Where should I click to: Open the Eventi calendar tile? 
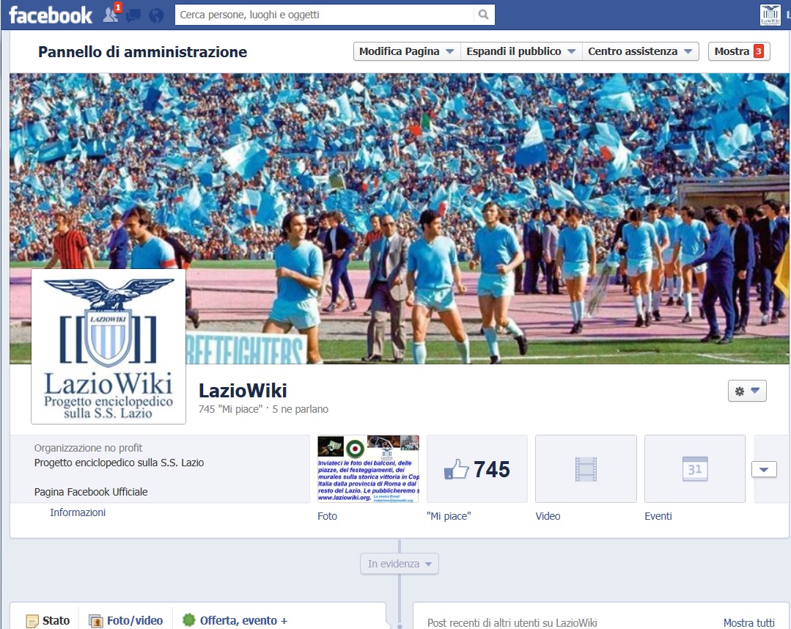coord(694,468)
